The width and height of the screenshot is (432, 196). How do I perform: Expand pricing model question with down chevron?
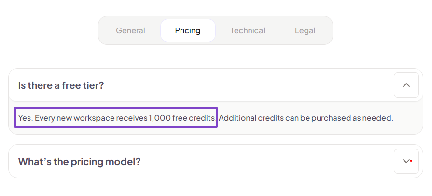coord(406,161)
